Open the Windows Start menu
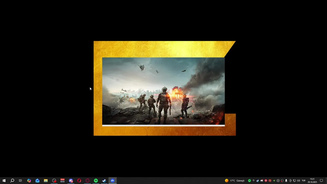 click(x=4, y=181)
